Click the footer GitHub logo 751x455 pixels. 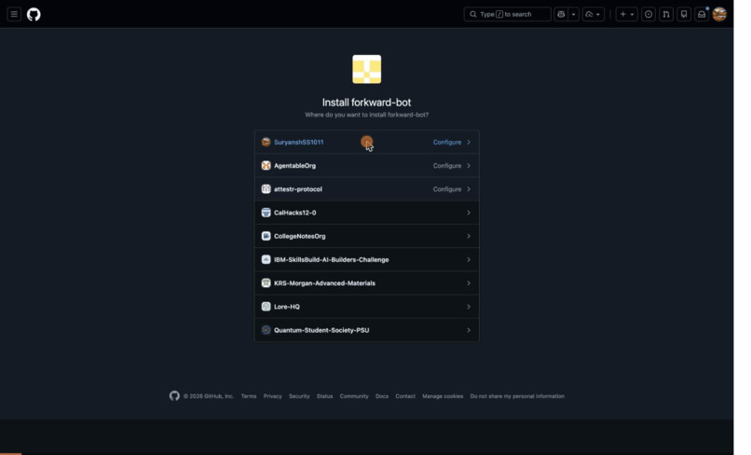click(174, 395)
